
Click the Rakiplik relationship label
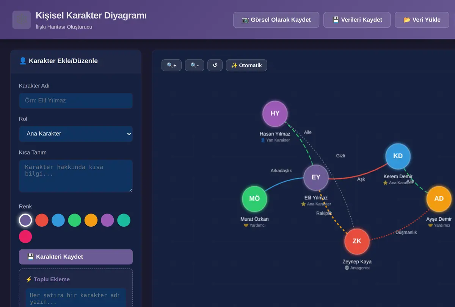click(x=324, y=213)
